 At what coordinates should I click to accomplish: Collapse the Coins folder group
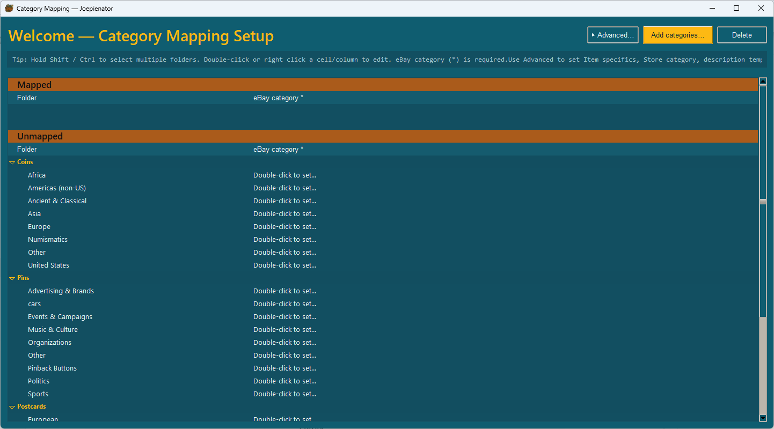click(12, 162)
